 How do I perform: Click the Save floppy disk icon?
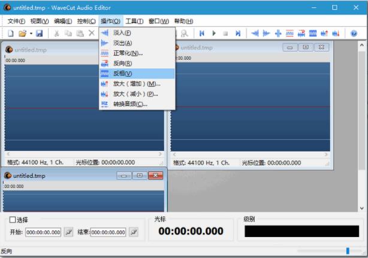(39, 34)
